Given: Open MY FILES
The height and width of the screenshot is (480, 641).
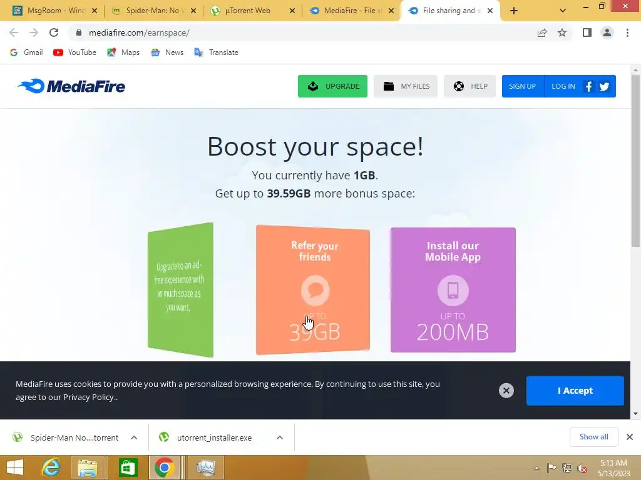Looking at the screenshot, I should pos(406,86).
